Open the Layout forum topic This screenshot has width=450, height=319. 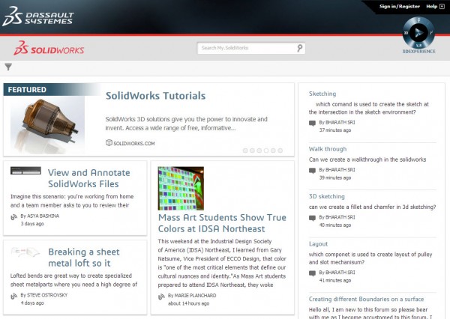(x=318, y=244)
